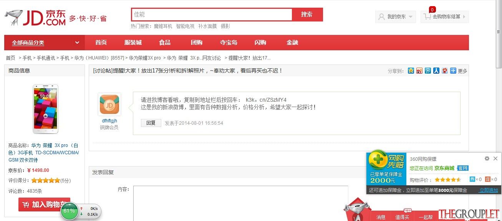Click hot search term 魔锥耳机
502x221 pixels.
coord(163,26)
